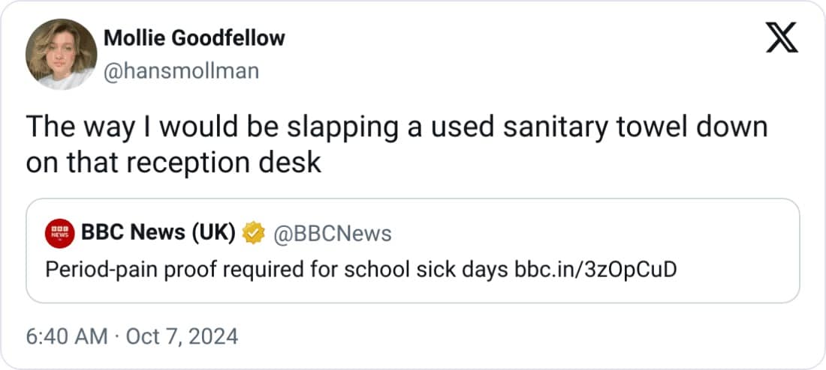Click the 6:40 AM timestamp

coord(66,336)
